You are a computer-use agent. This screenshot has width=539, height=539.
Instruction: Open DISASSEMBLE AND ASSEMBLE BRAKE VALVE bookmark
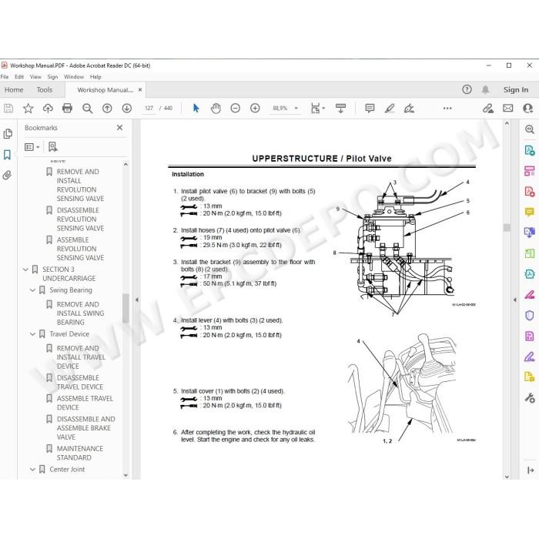[x=85, y=428]
